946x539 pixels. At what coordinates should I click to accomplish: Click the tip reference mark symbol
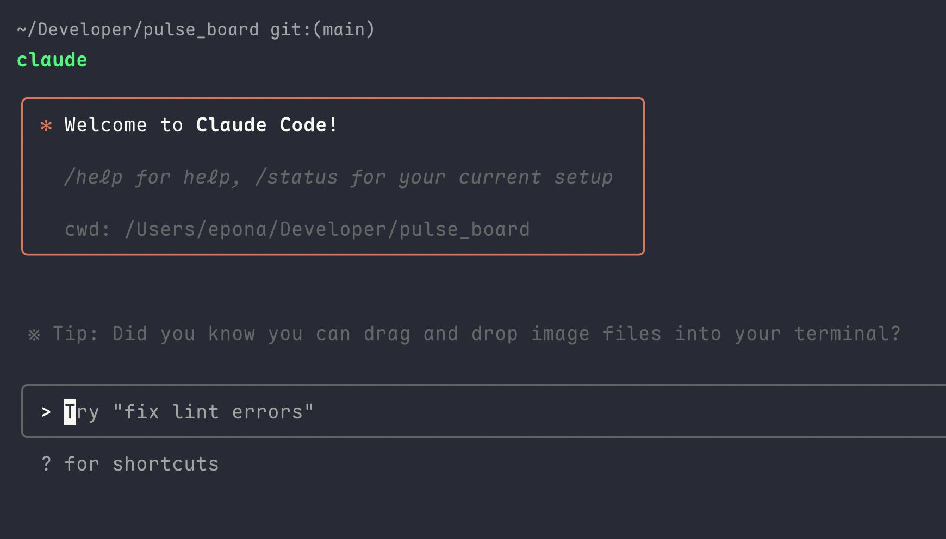34,334
